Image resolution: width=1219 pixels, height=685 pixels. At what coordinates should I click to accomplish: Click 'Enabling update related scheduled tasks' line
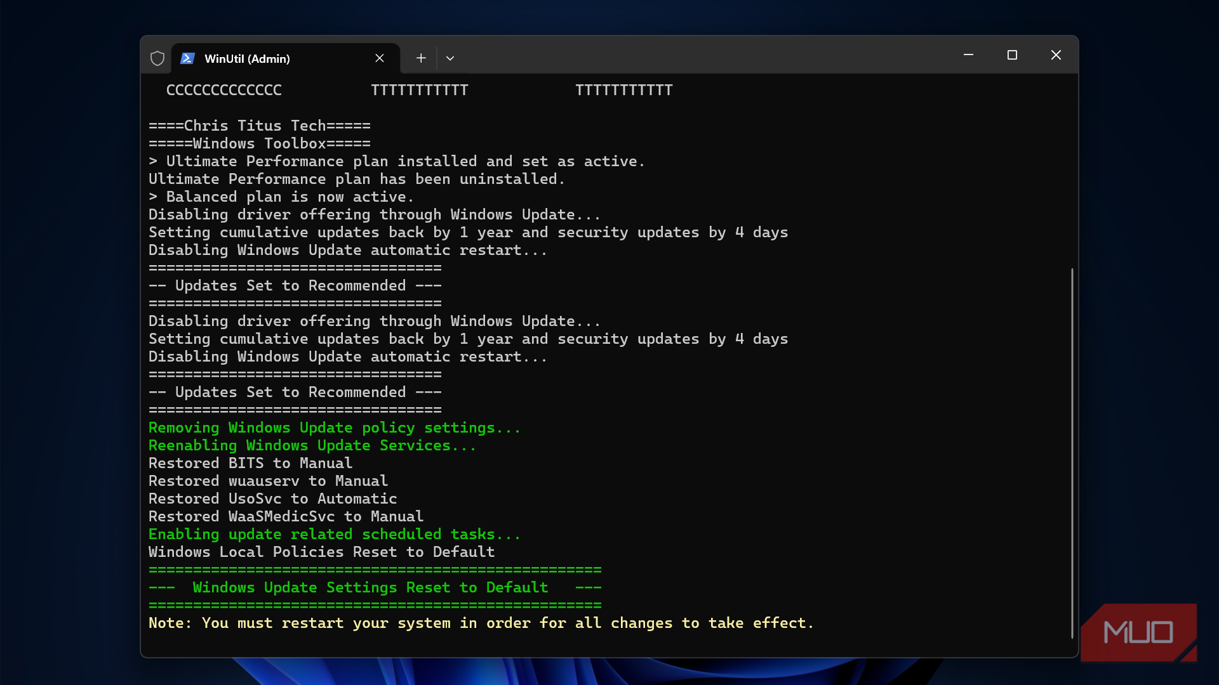[x=334, y=535]
